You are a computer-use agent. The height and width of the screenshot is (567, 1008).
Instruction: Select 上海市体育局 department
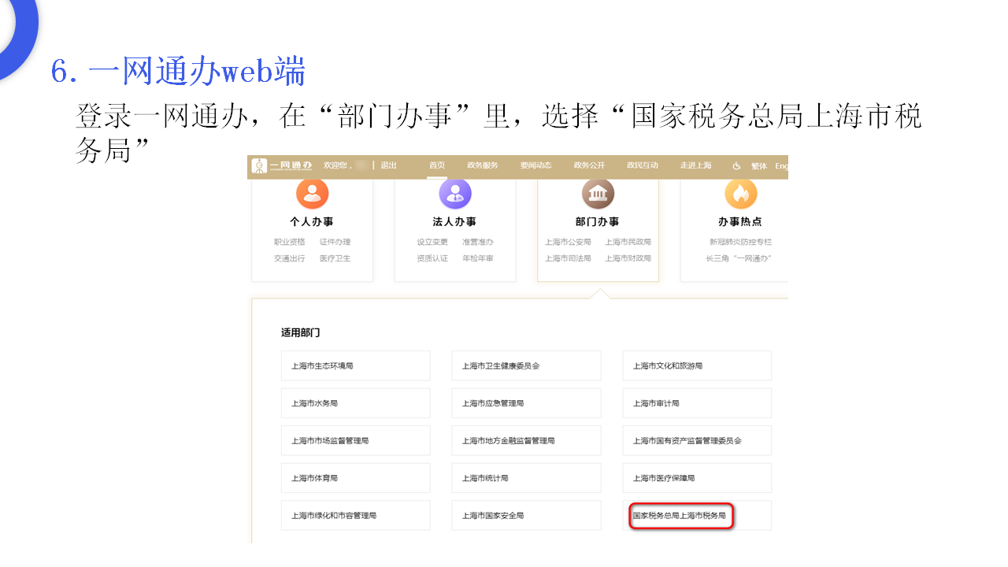click(x=356, y=478)
